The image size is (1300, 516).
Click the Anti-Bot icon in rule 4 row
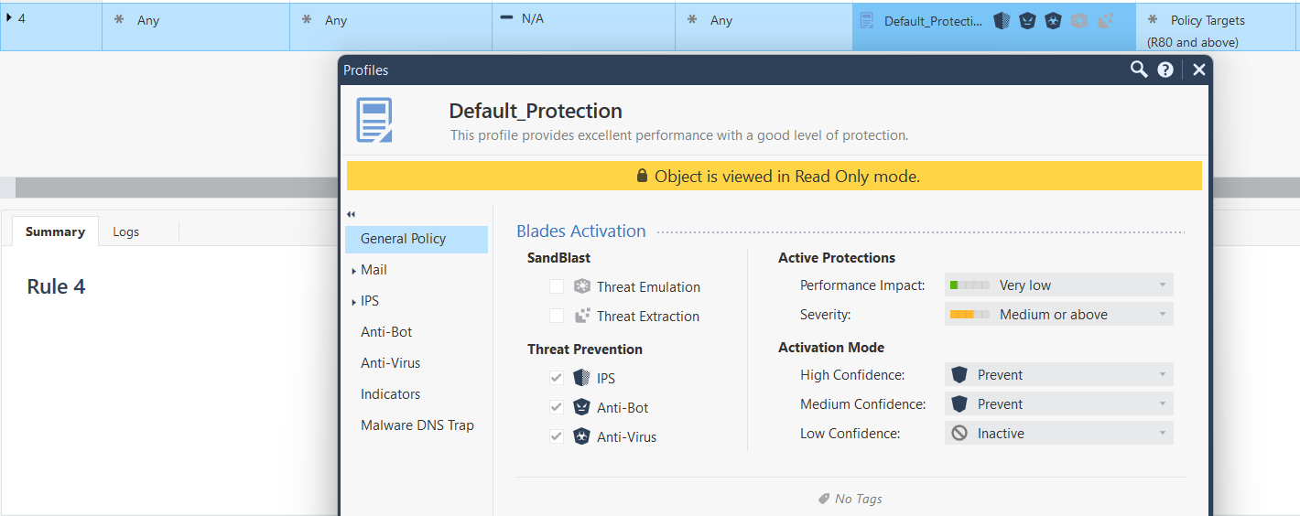pyautogui.click(x=1027, y=21)
